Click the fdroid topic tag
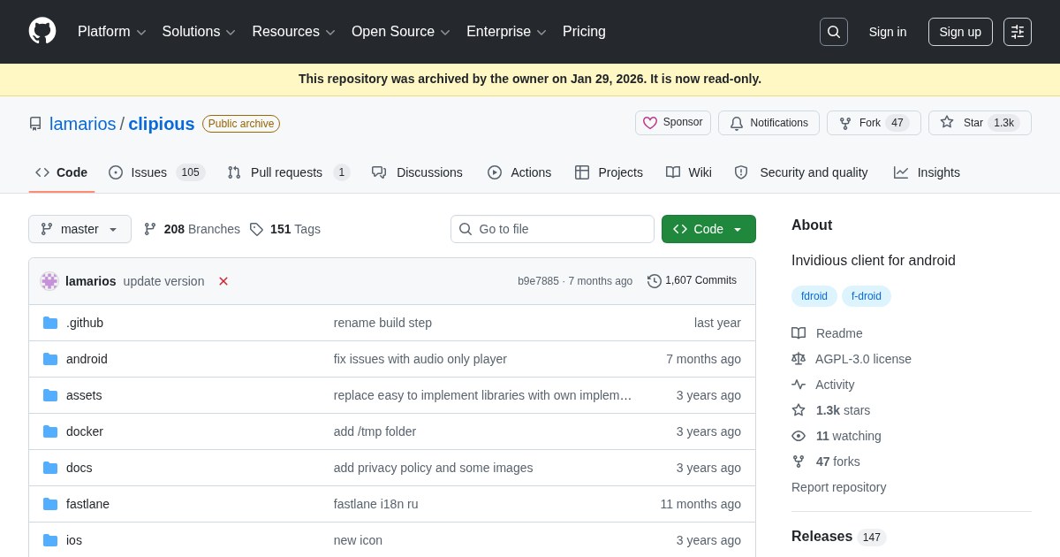1060x557 pixels. pyautogui.click(x=814, y=296)
